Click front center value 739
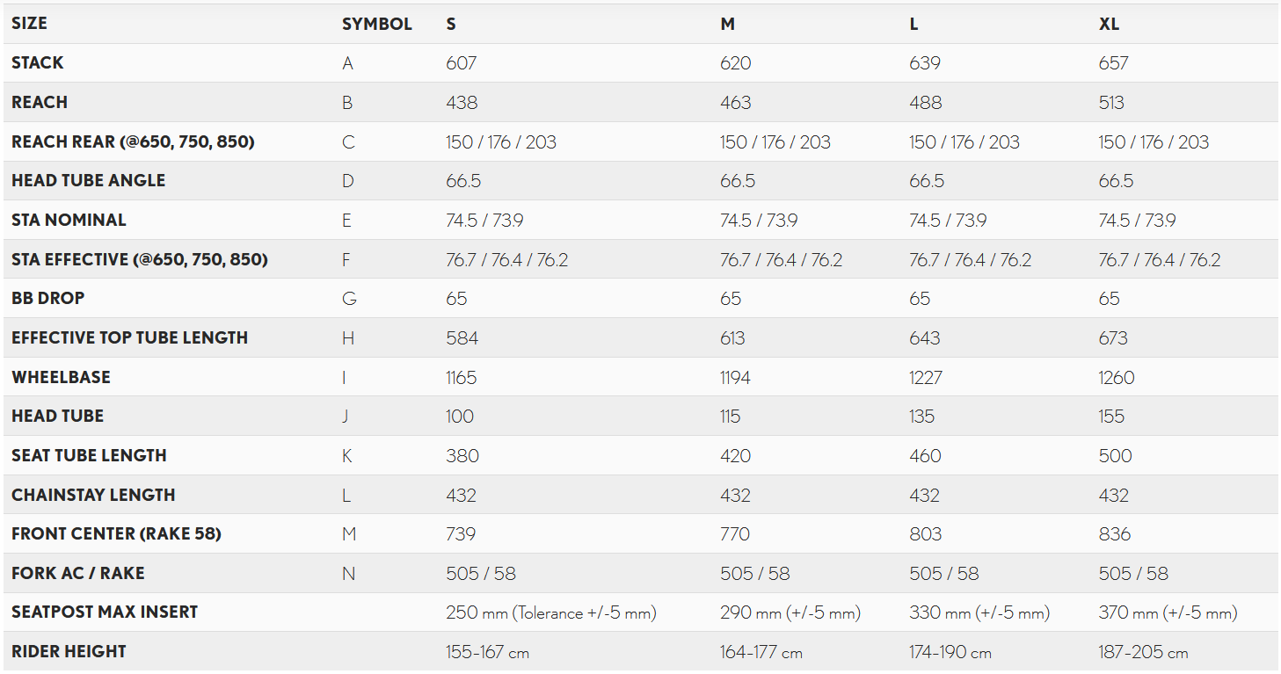 tap(461, 534)
